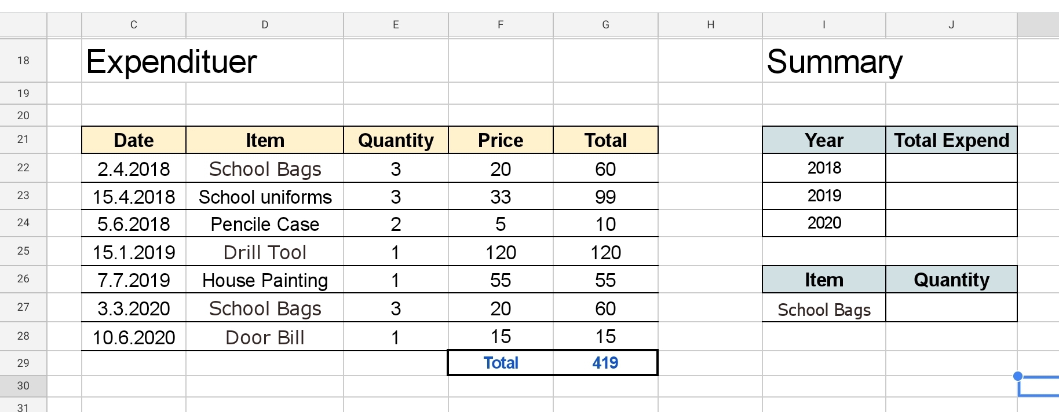Click the Price column header cell

coord(501,140)
